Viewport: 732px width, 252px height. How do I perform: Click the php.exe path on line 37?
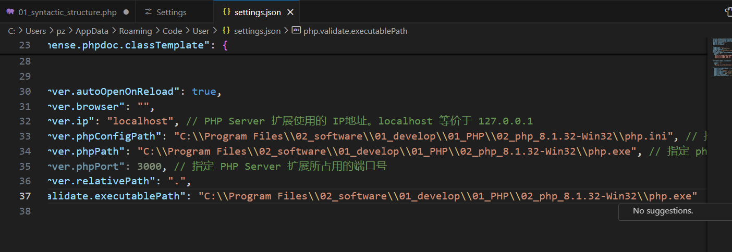[448, 196]
